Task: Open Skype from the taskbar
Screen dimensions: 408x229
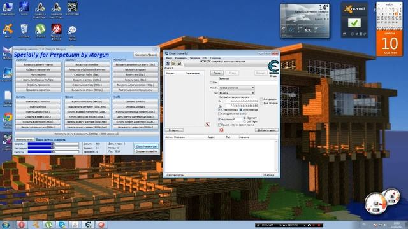Action: 62,225
